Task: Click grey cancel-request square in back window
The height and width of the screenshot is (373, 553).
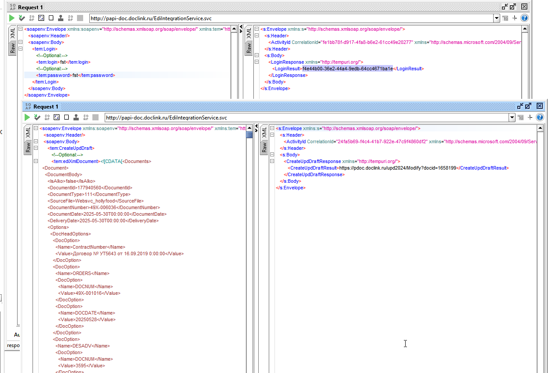Action: click(80, 18)
